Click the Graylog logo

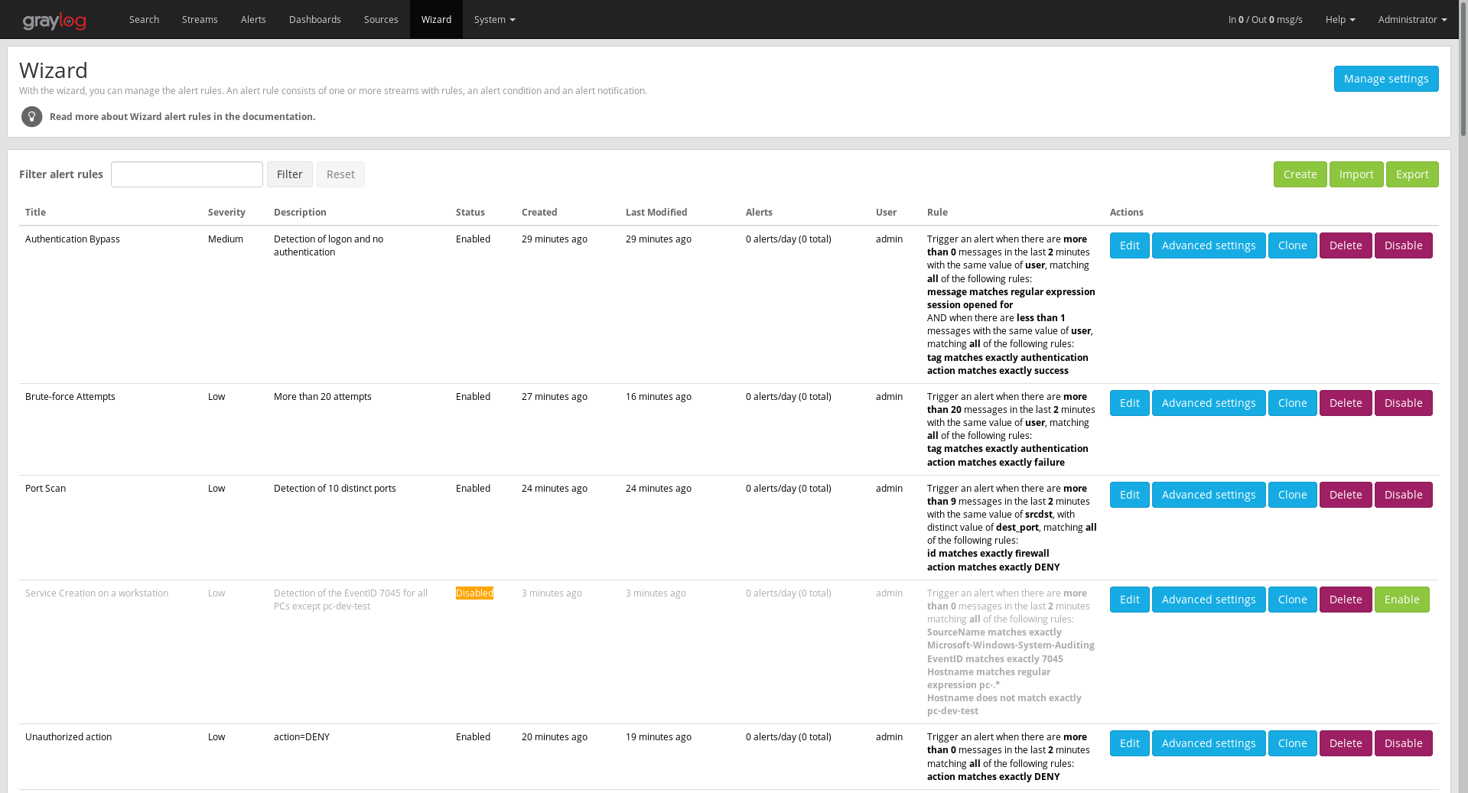coord(54,21)
